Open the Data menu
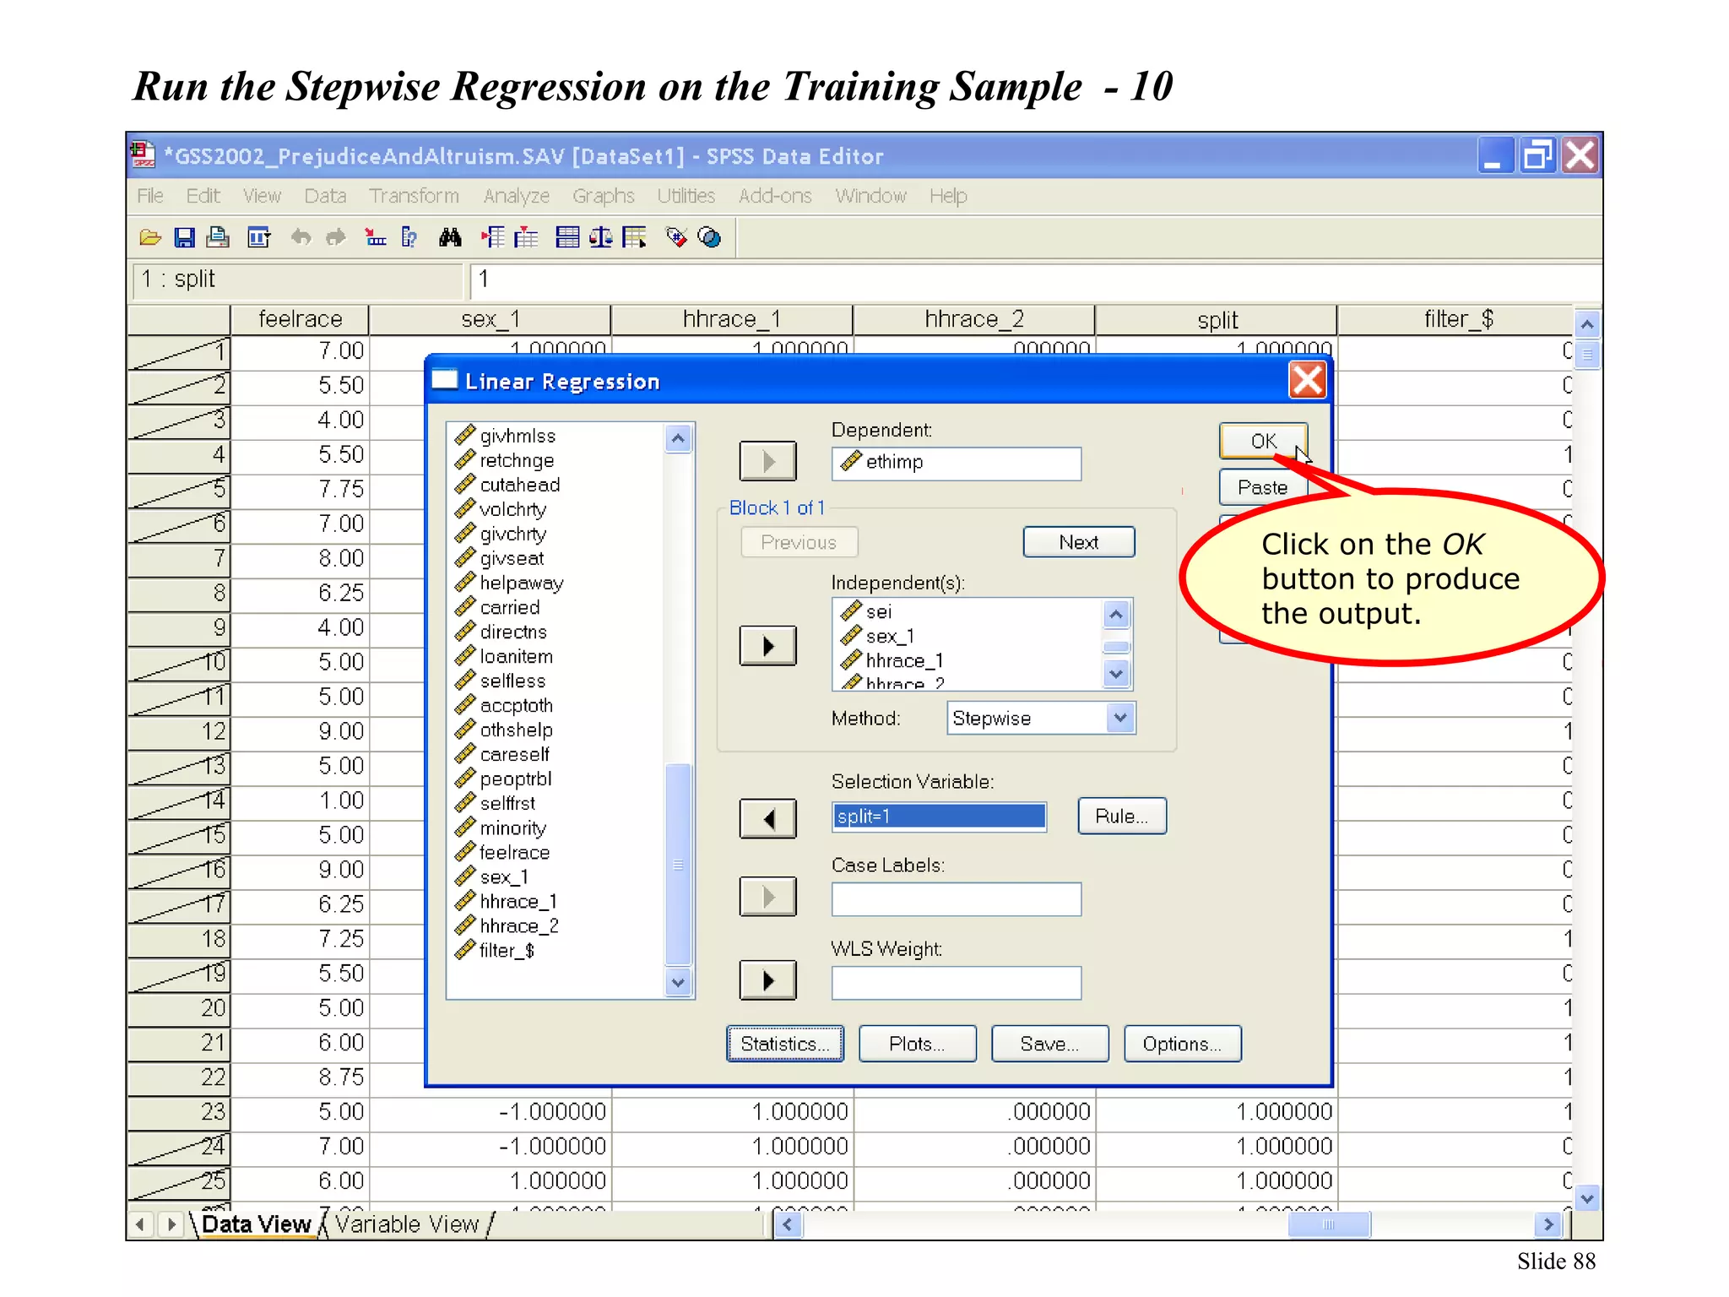 coord(325,196)
